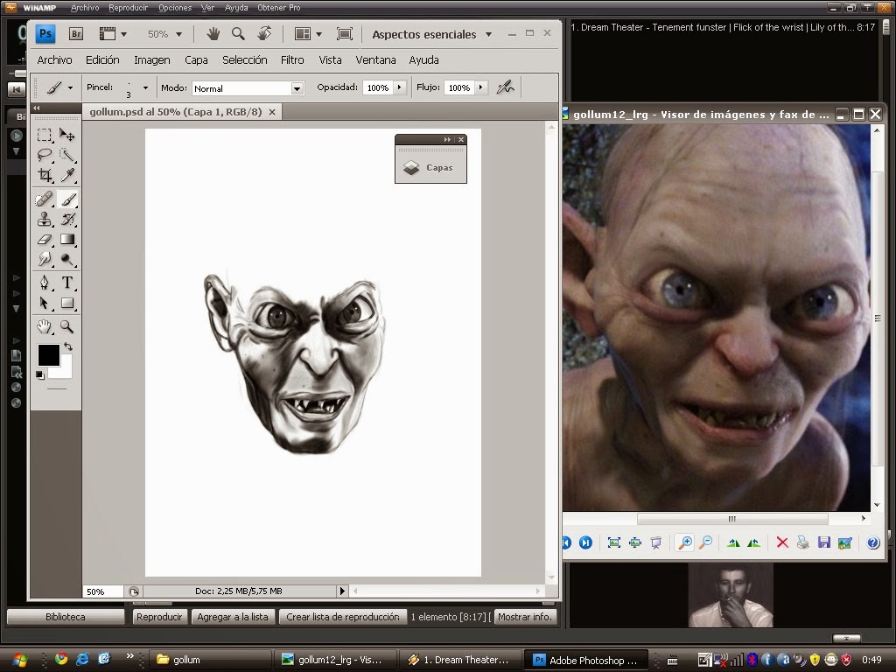Image resolution: width=896 pixels, height=672 pixels.
Task: Open the Capa menu
Action: click(x=196, y=60)
